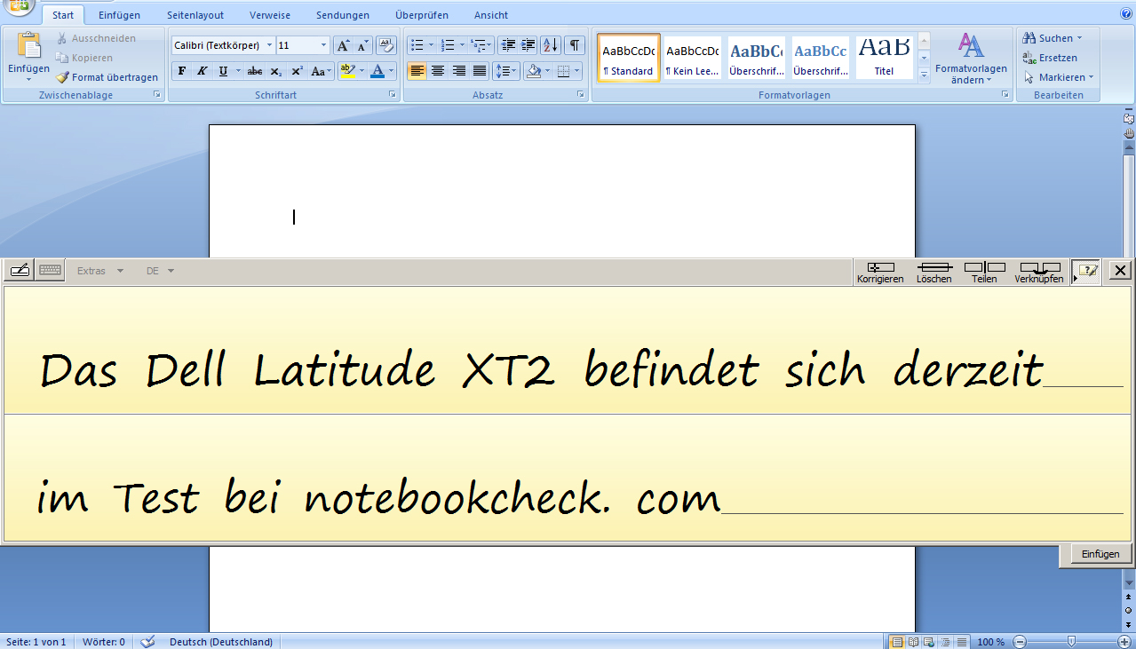Select justify alignment
Viewport: 1136px width, 649px height.
tap(480, 71)
